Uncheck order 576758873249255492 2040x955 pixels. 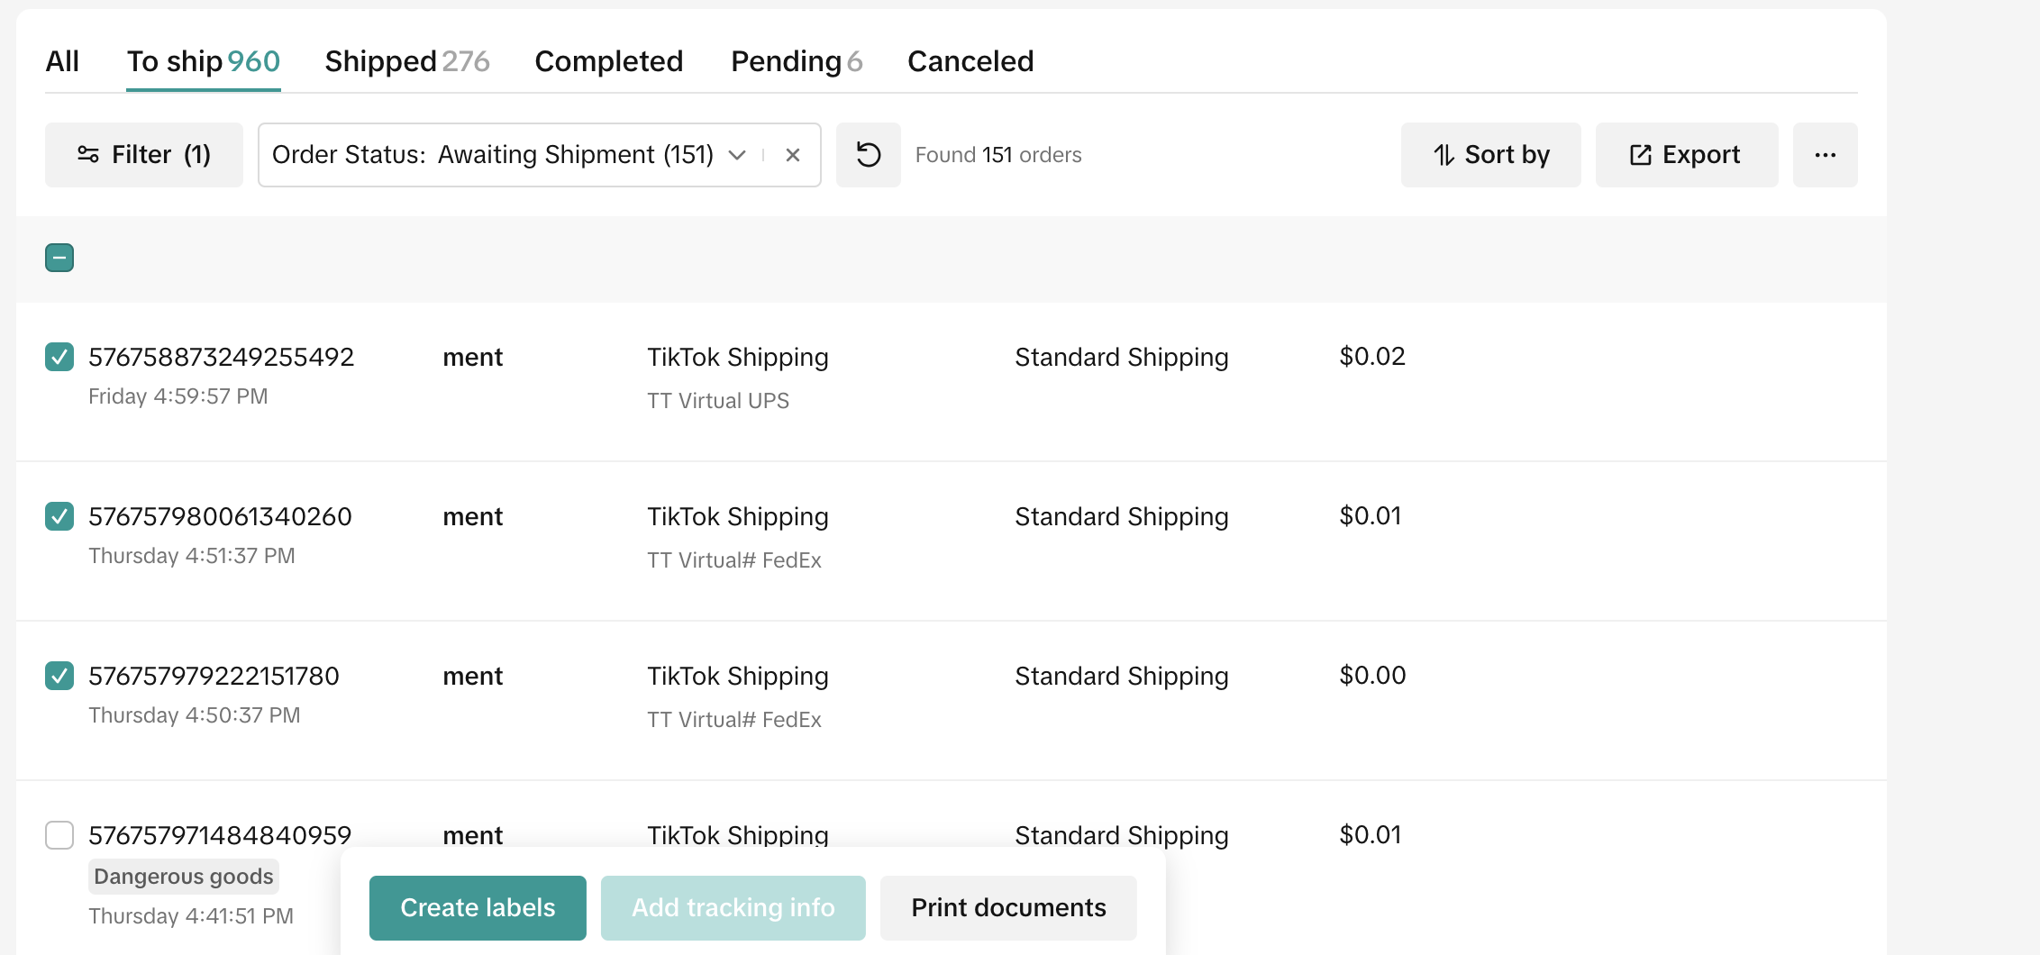pyautogui.click(x=59, y=357)
